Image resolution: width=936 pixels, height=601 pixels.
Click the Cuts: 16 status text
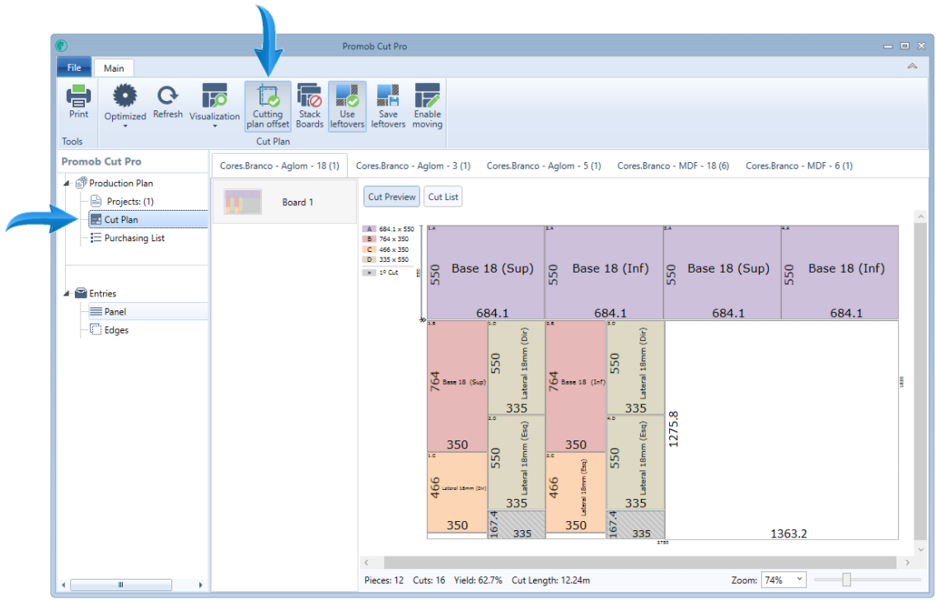pyautogui.click(x=428, y=580)
